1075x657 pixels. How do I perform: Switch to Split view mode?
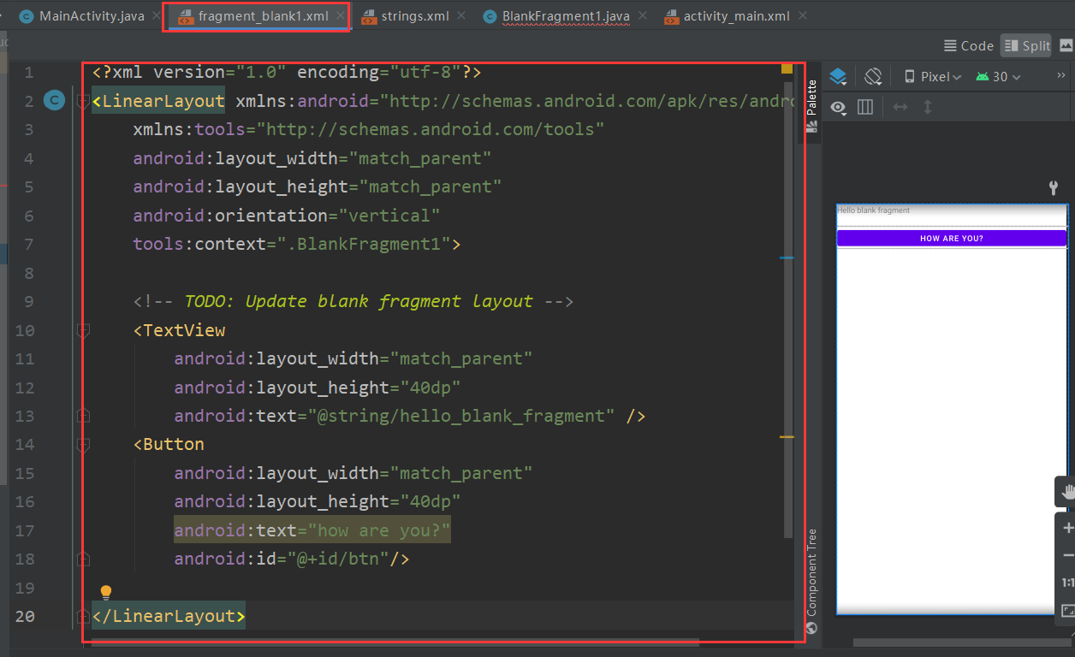1025,45
